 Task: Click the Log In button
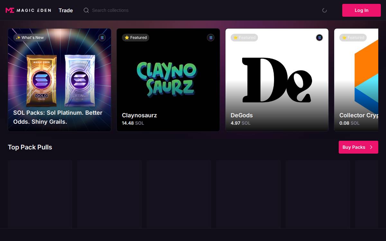pyautogui.click(x=362, y=10)
